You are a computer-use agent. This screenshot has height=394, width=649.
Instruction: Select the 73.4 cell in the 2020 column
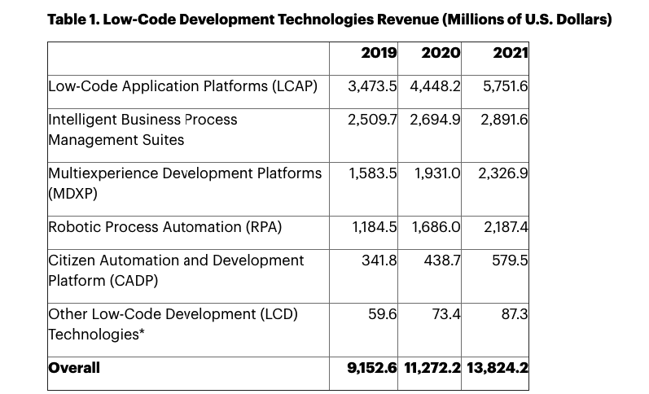click(445, 313)
